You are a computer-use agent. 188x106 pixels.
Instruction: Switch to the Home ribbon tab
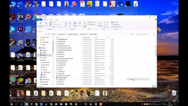click(45, 19)
